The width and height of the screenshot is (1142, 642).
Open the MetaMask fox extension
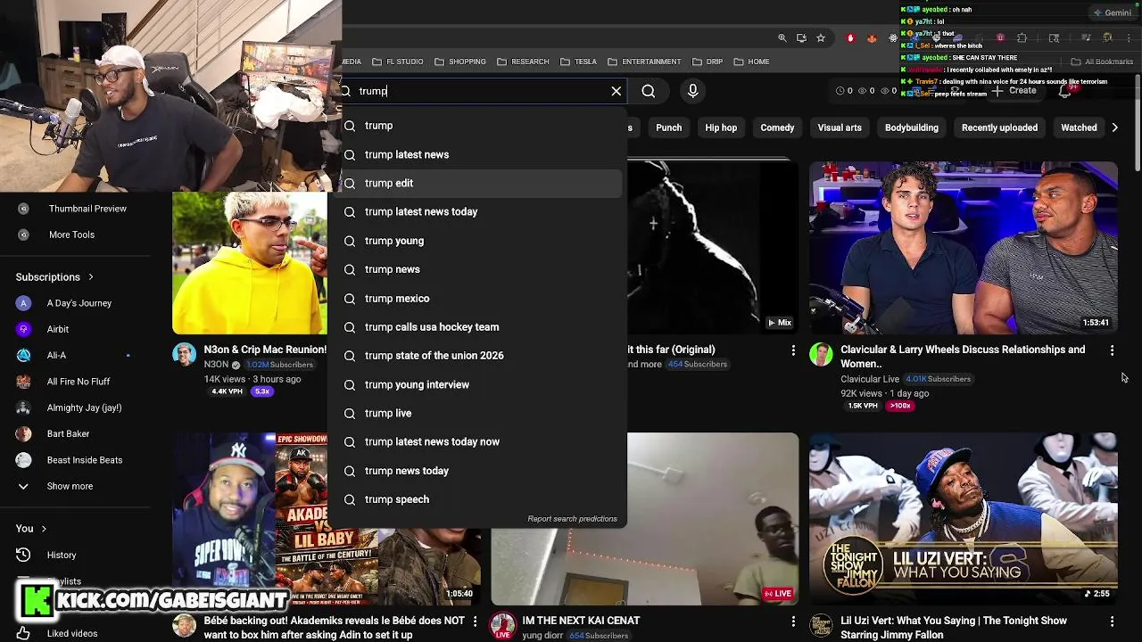coord(872,37)
